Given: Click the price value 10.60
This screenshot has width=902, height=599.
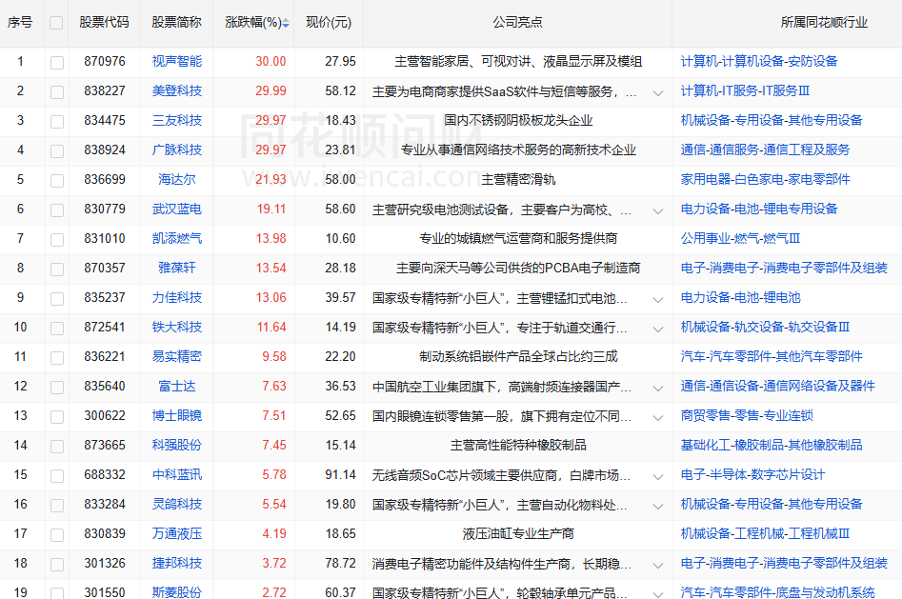Looking at the screenshot, I should 341,238.
